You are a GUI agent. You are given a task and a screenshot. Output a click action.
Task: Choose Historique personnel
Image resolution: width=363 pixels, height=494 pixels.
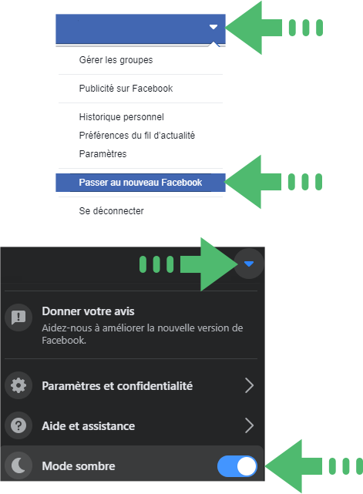coord(121,117)
